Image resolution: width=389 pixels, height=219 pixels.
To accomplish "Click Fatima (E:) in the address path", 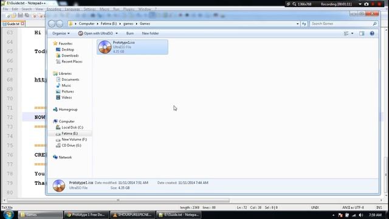I will [109, 24].
